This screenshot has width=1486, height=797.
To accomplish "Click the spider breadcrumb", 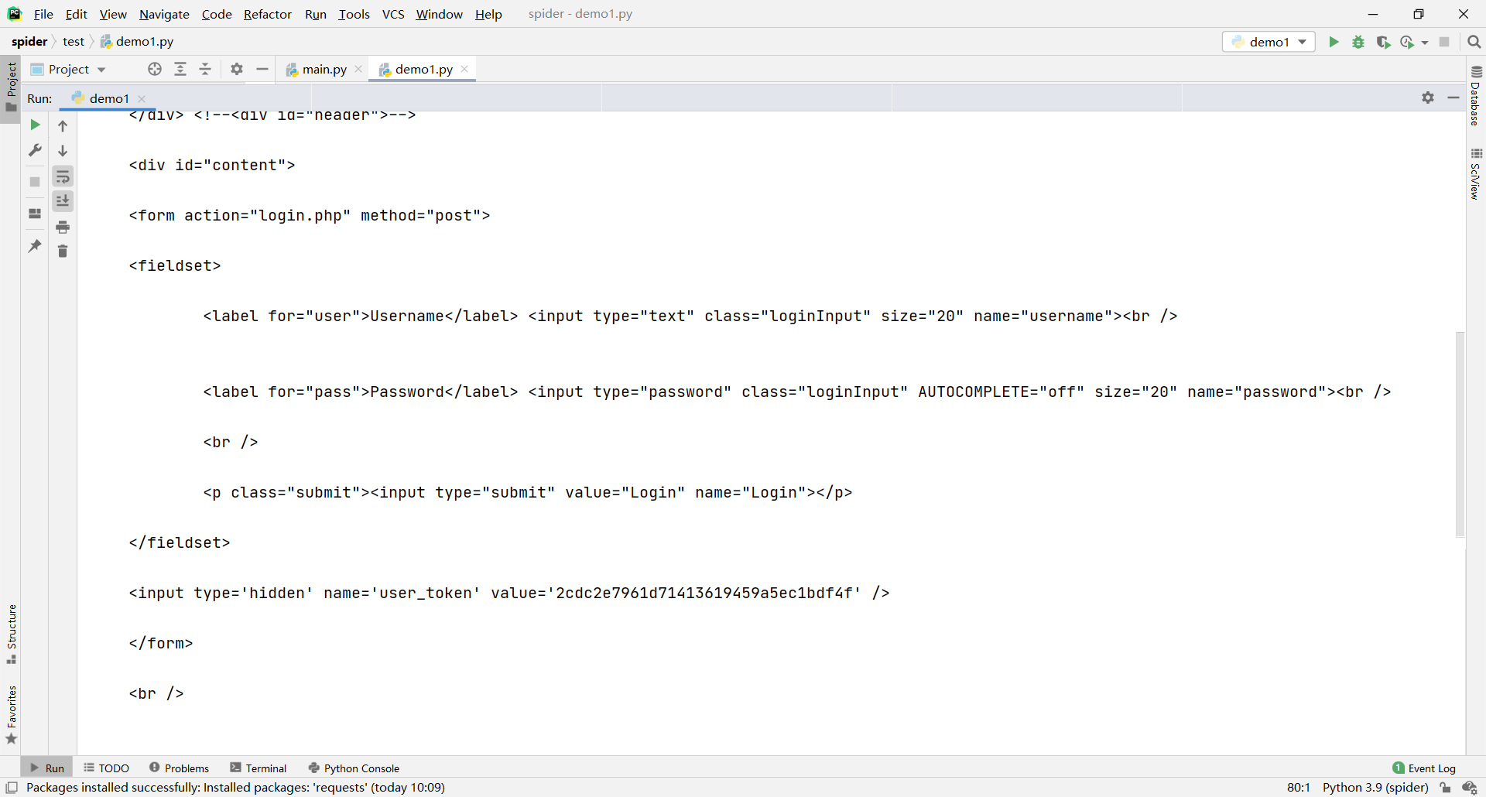I will coord(29,42).
